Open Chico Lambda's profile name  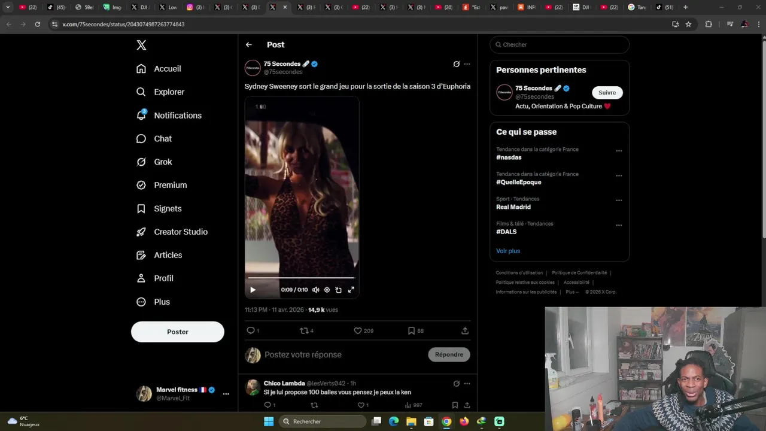pyautogui.click(x=284, y=383)
